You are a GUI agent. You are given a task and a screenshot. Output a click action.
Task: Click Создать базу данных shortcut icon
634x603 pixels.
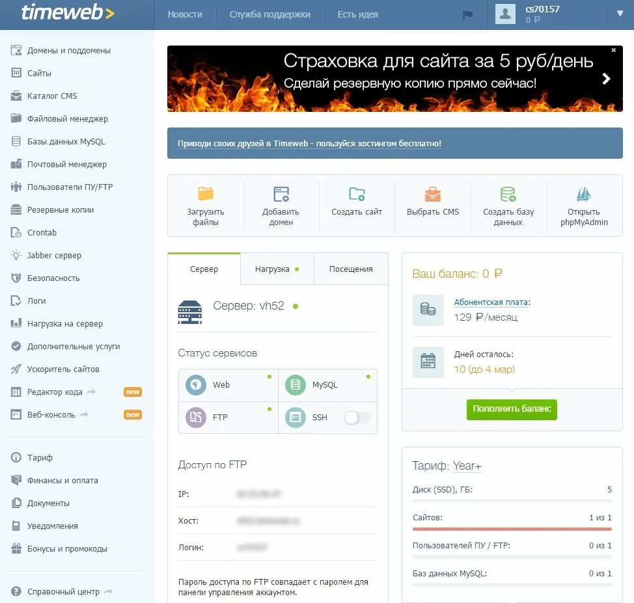(x=508, y=194)
